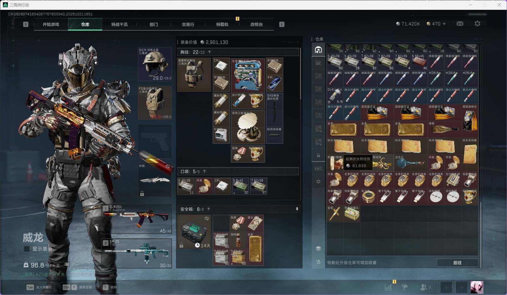The height and width of the screenshot is (295, 507).
Task: Open the warehouse sidebar gear icon
Action: (318, 182)
